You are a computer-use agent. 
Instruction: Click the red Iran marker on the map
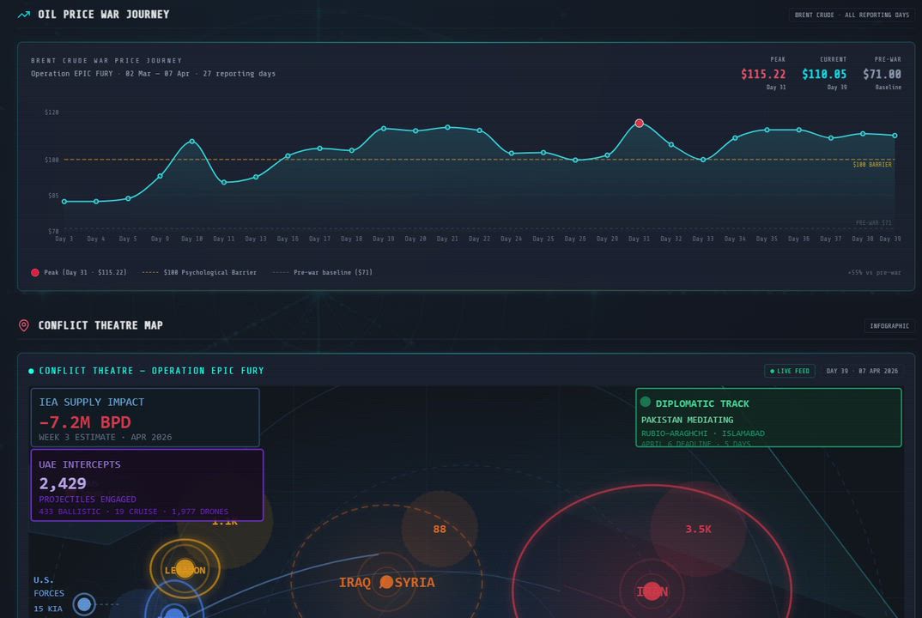[x=652, y=591]
